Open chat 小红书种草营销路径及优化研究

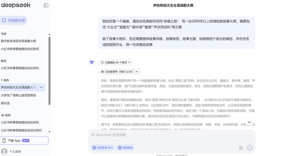coord(21,130)
